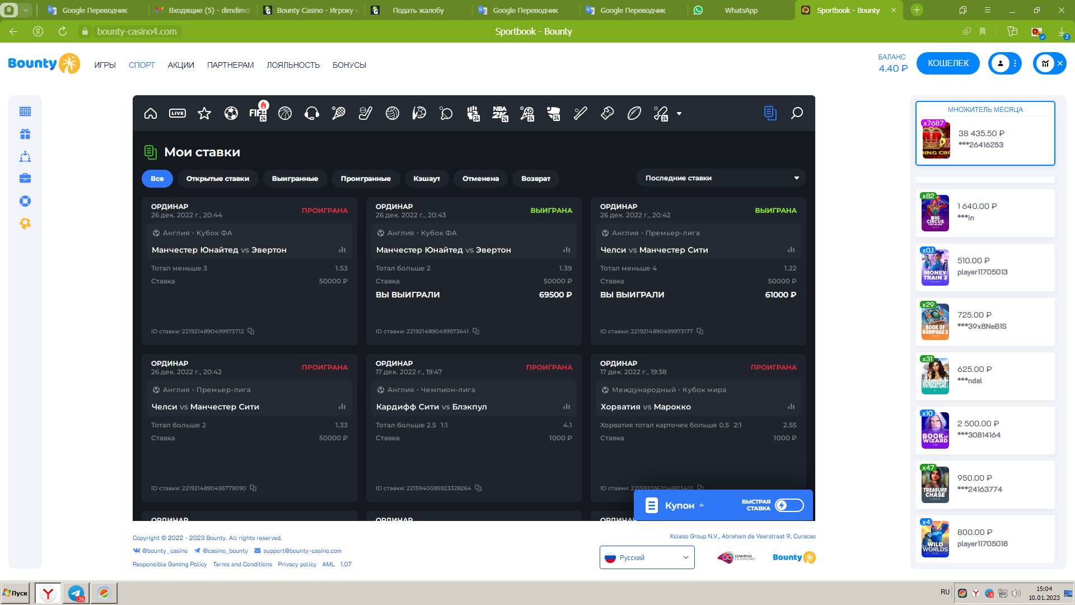
Task: Select the NBA 2K 24 icon
Action: click(500, 114)
